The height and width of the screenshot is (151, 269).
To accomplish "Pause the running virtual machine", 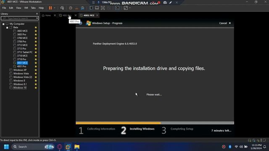I will tap(50, 8).
